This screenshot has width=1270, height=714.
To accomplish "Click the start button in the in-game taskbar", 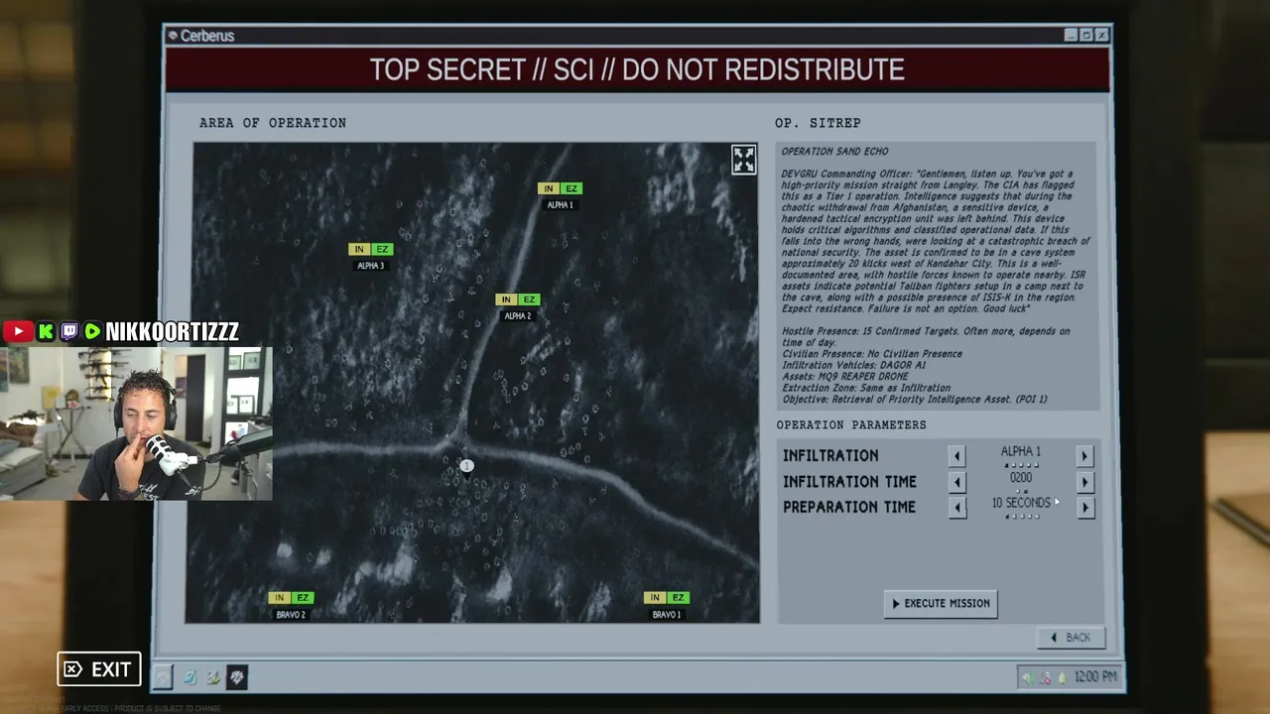I will pyautogui.click(x=163, y=677).
